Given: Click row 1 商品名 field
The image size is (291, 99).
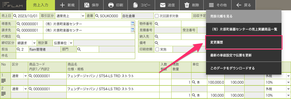Looking at the screenshot, I should [113, 76].
